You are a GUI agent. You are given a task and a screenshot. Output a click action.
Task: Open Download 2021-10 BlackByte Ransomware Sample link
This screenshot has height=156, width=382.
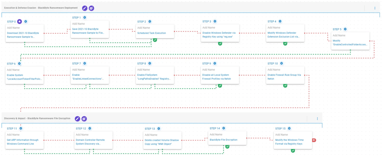23,35
